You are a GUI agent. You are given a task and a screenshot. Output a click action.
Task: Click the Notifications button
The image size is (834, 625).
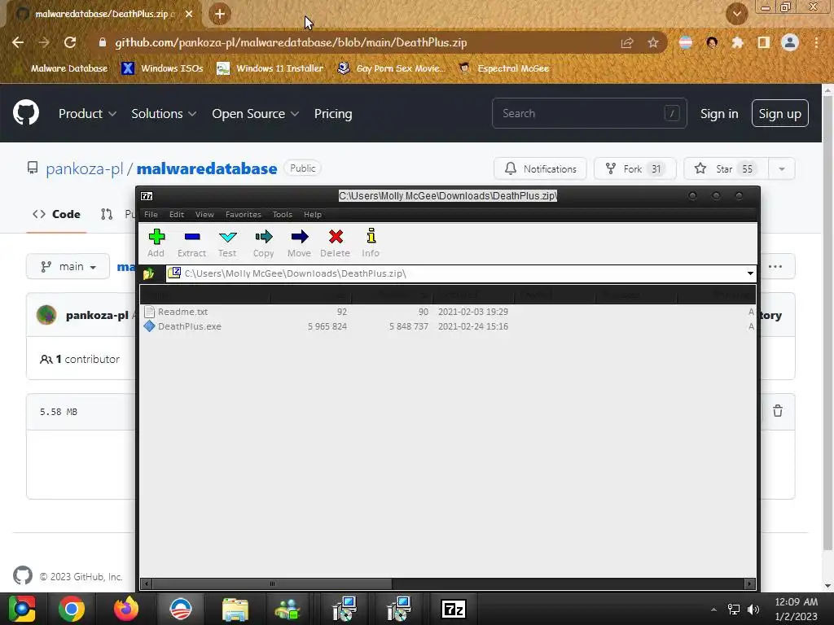(540, 168)
